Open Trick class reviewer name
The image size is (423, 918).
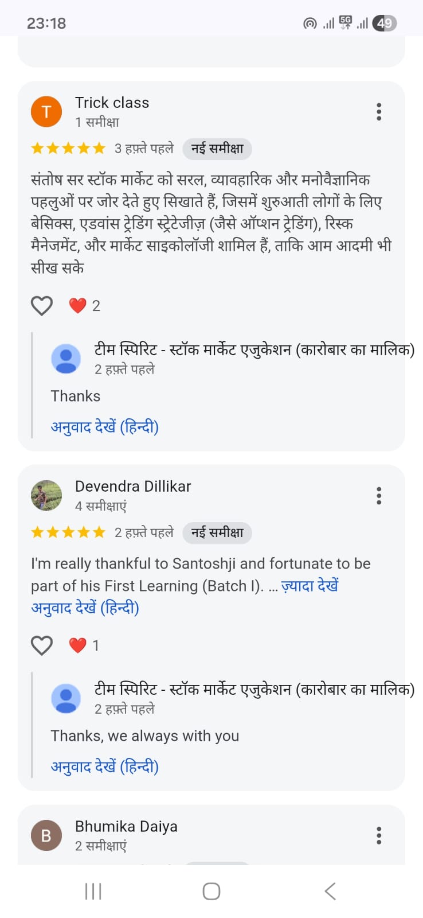112,103
